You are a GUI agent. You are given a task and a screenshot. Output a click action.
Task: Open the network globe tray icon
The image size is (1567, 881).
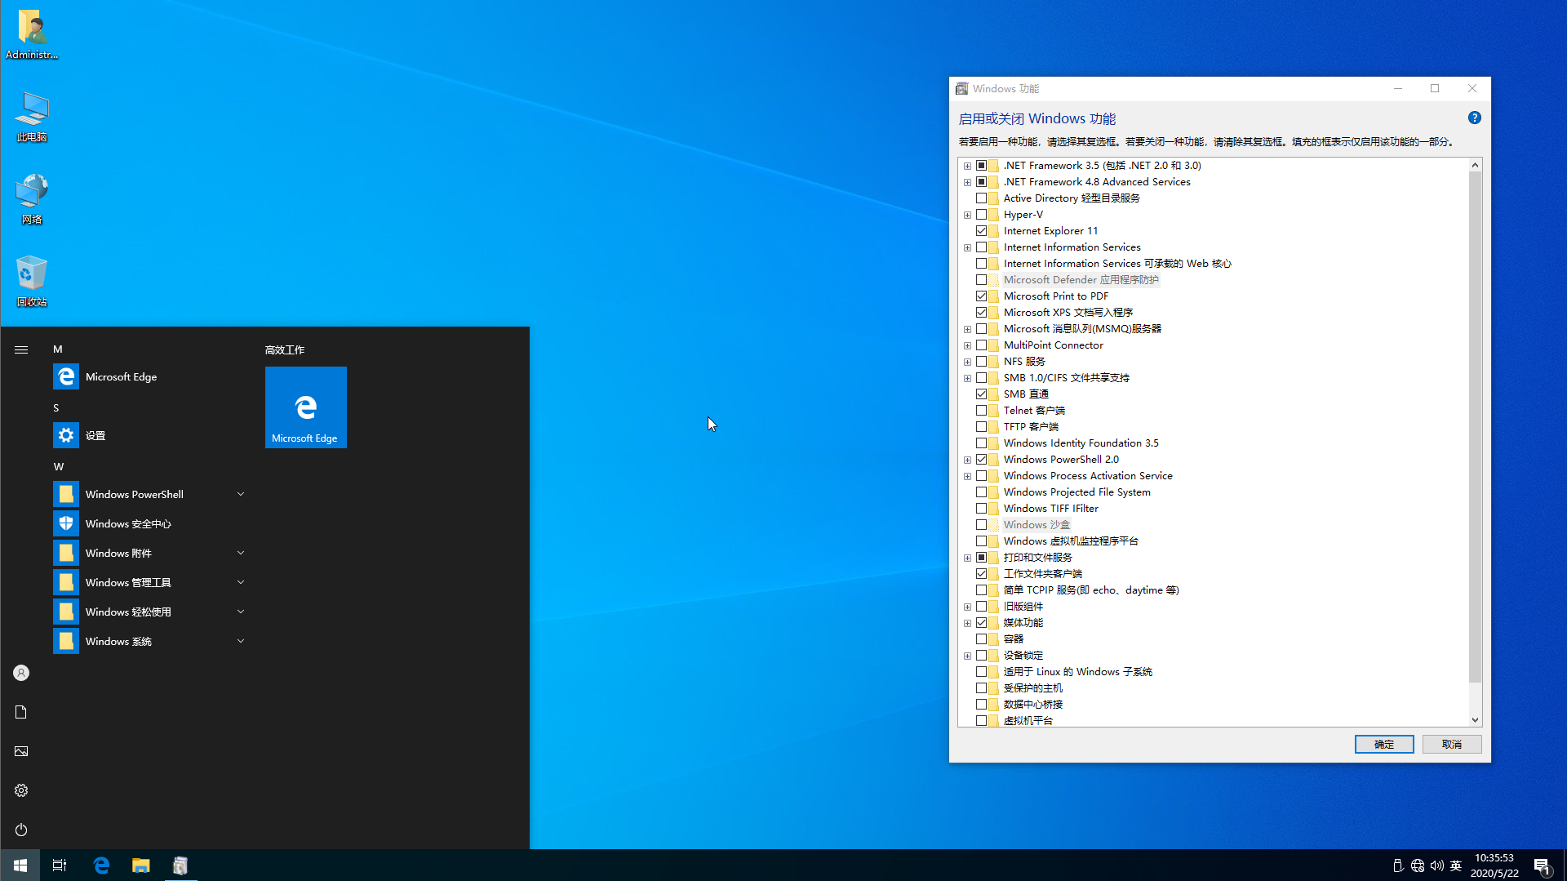(1418, 865)
